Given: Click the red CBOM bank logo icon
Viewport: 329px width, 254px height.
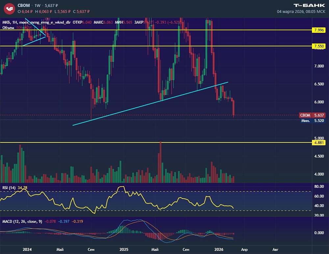Looking at the screenshot, I should pyautogui.click(x=10, y=9).
